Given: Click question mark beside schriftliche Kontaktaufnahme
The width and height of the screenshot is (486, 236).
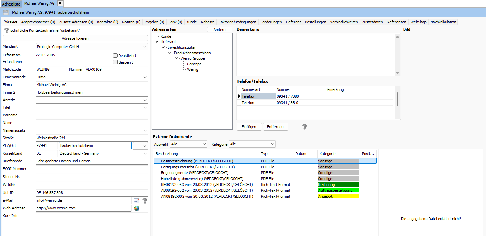Looking at the screenshot, I should (6, 30).
